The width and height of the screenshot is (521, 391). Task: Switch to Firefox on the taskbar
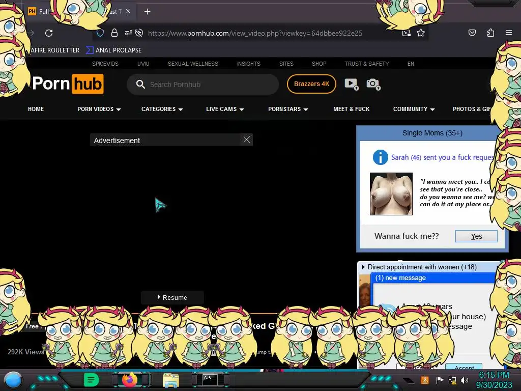pos(130,380)
